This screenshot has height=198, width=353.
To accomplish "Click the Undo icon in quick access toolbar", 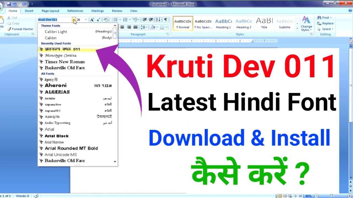I will click(15, 4).
